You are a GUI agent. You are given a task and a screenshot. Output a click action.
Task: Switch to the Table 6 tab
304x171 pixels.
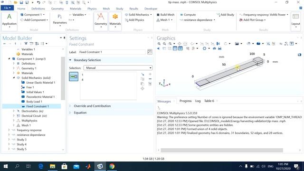(x=209, y=101)
